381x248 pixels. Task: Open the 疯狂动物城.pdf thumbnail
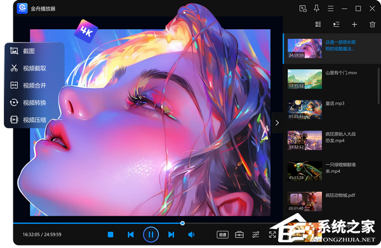305,202
